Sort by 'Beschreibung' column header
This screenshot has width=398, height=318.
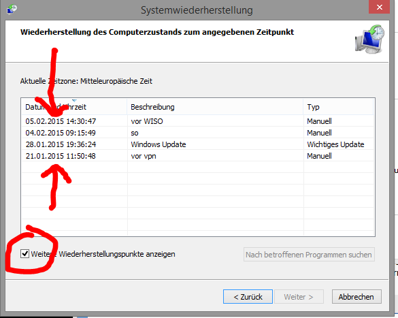click(215, 107)
